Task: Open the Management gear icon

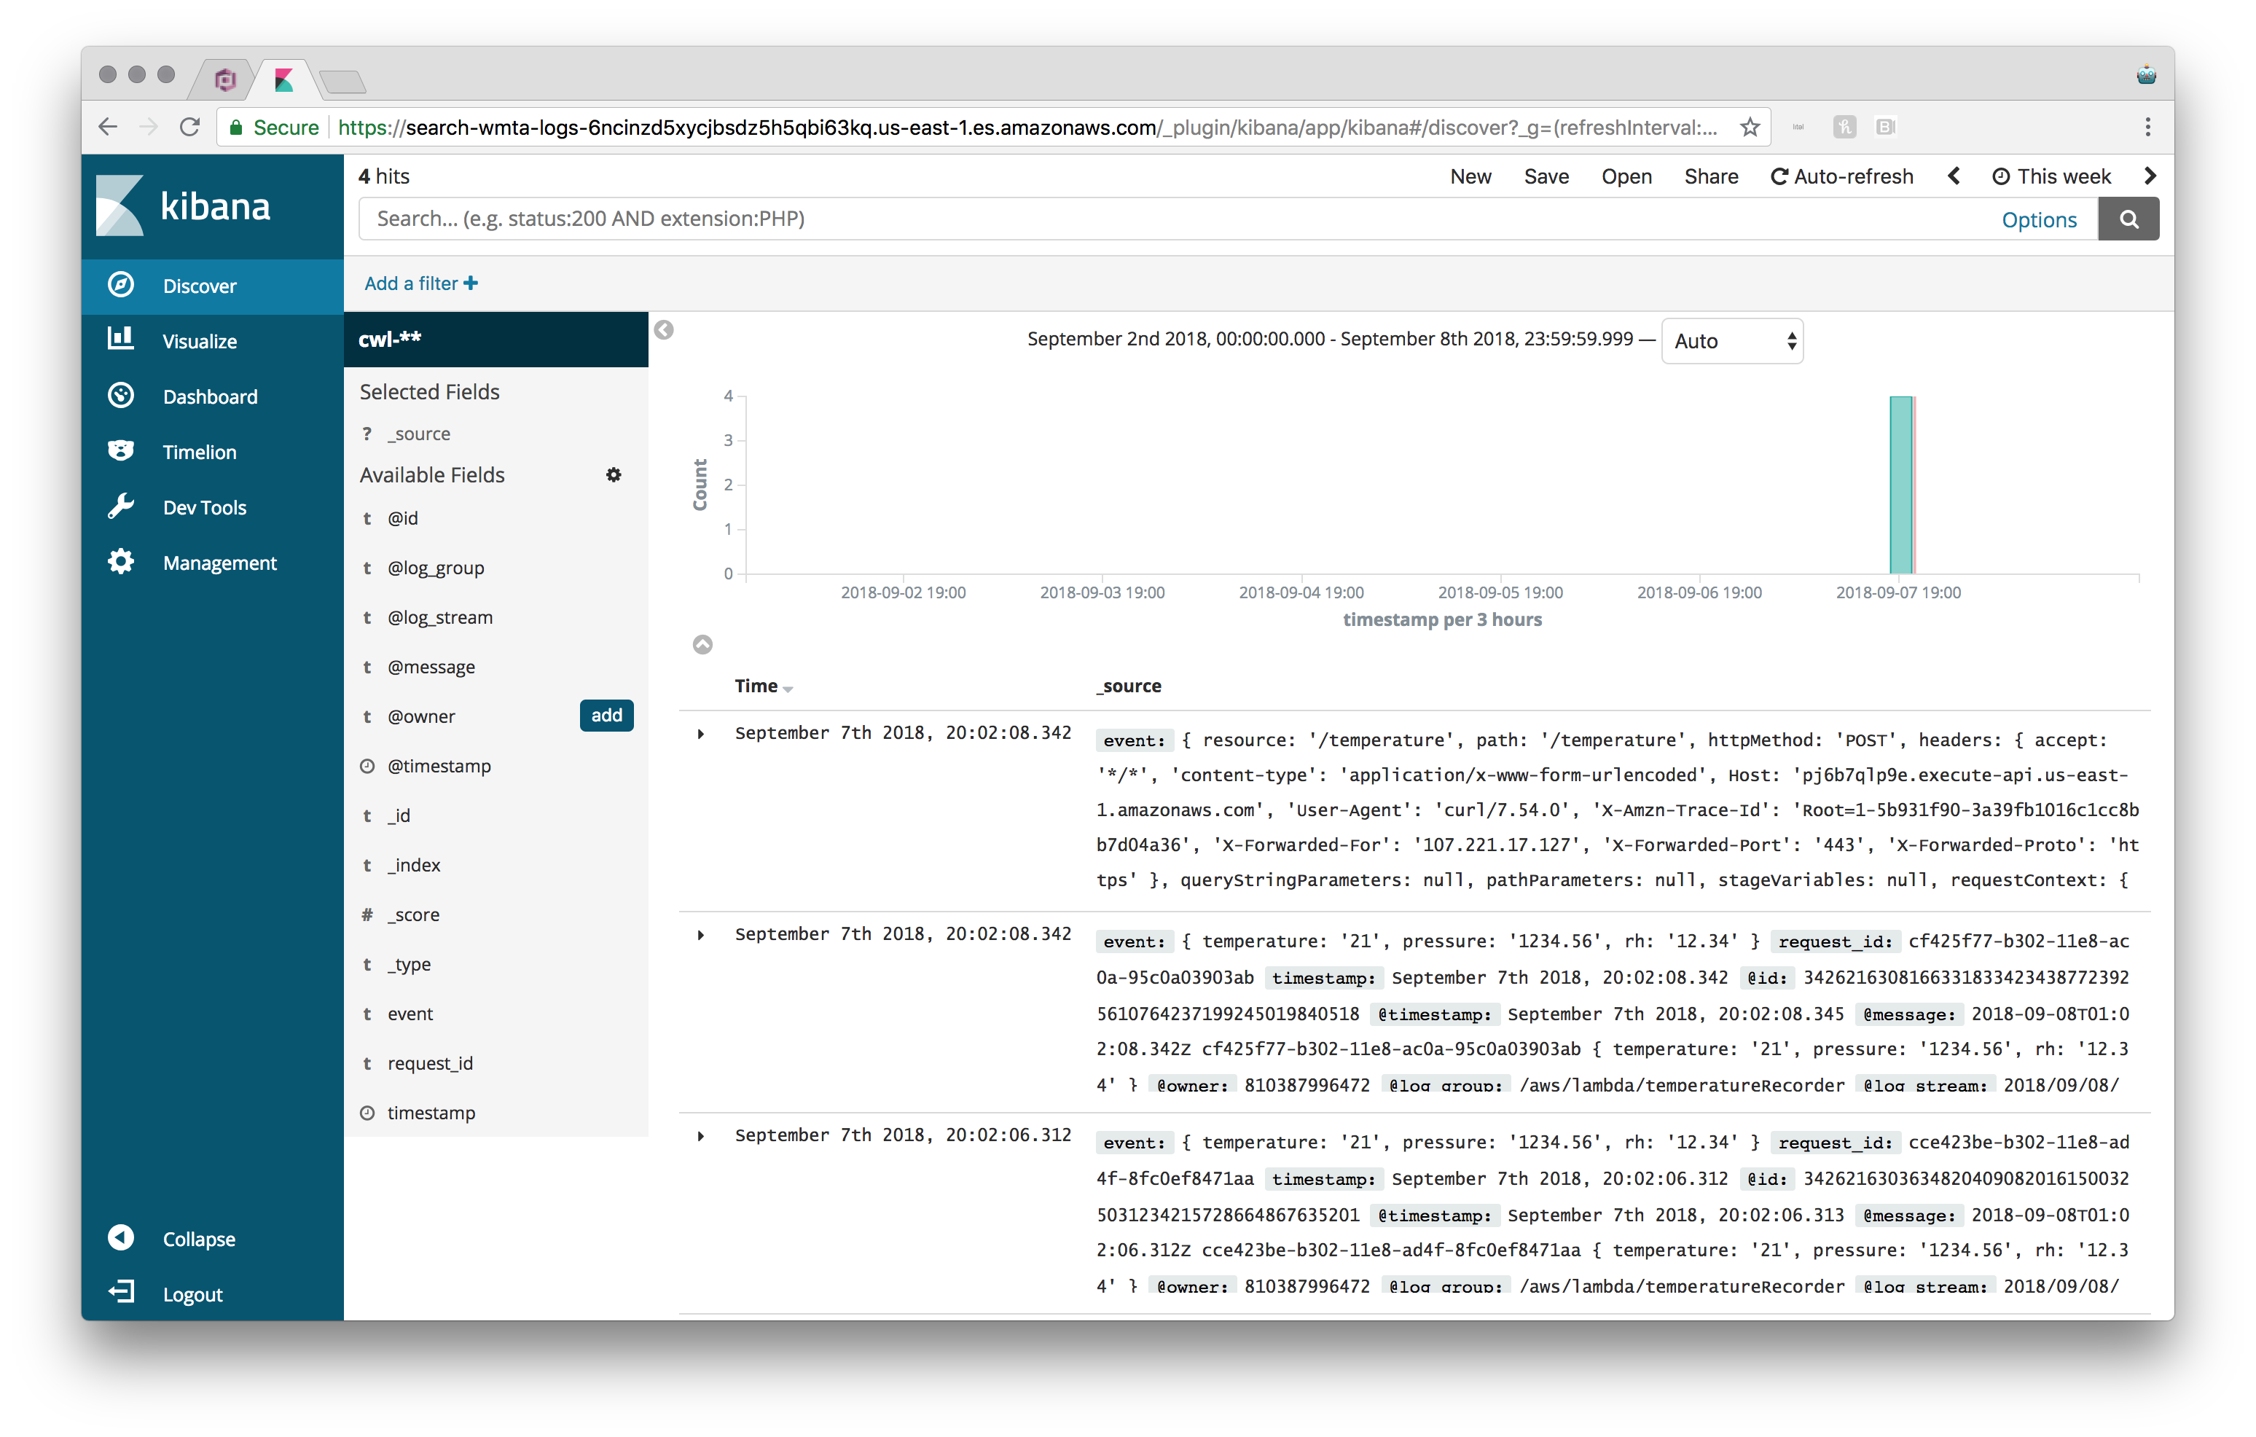Action: 120,561
